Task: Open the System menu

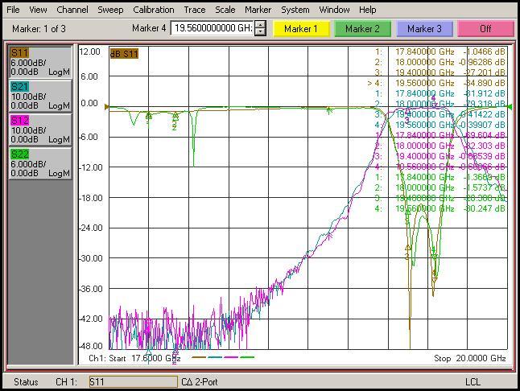Action: pos(295,10)
